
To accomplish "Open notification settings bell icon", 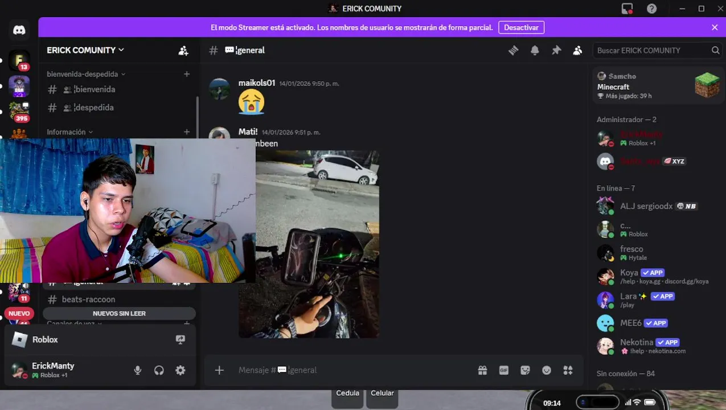I will tap(535, 50).
